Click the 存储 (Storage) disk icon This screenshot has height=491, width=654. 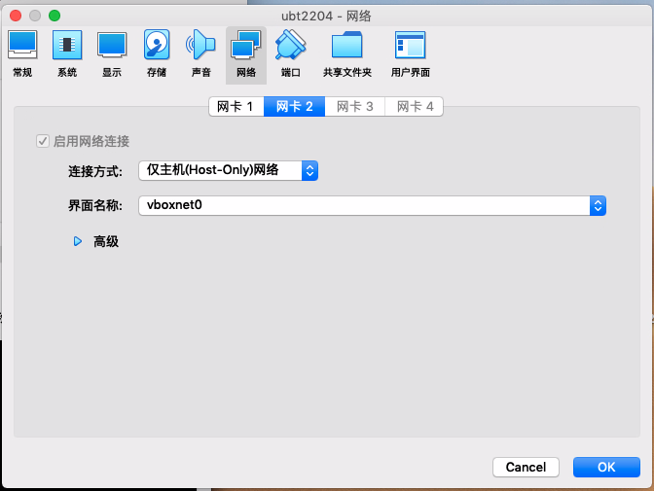pyautogui.click(x=157, y=53)
